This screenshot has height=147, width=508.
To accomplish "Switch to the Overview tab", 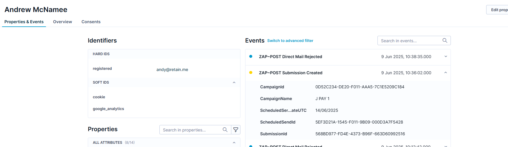I will (x=62, y=22).
